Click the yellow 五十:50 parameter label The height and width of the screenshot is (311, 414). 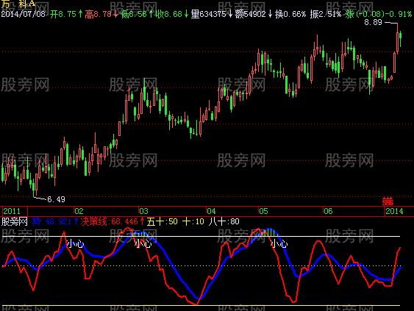tap(162, 221)
